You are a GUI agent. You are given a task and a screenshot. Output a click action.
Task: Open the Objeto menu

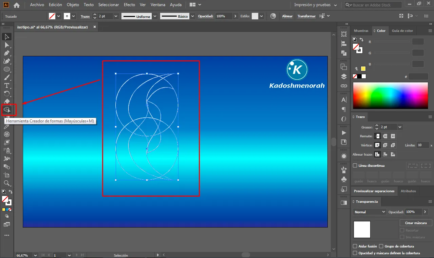tap(73, 5)
